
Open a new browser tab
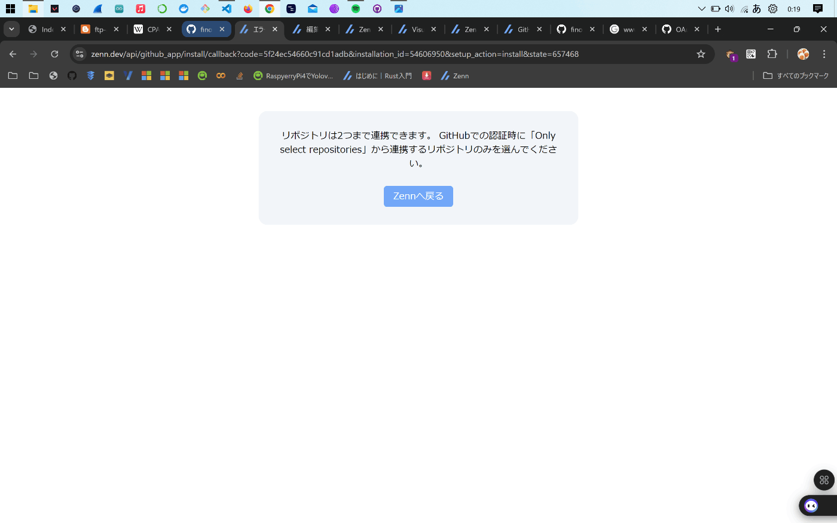tap(718, 29)
